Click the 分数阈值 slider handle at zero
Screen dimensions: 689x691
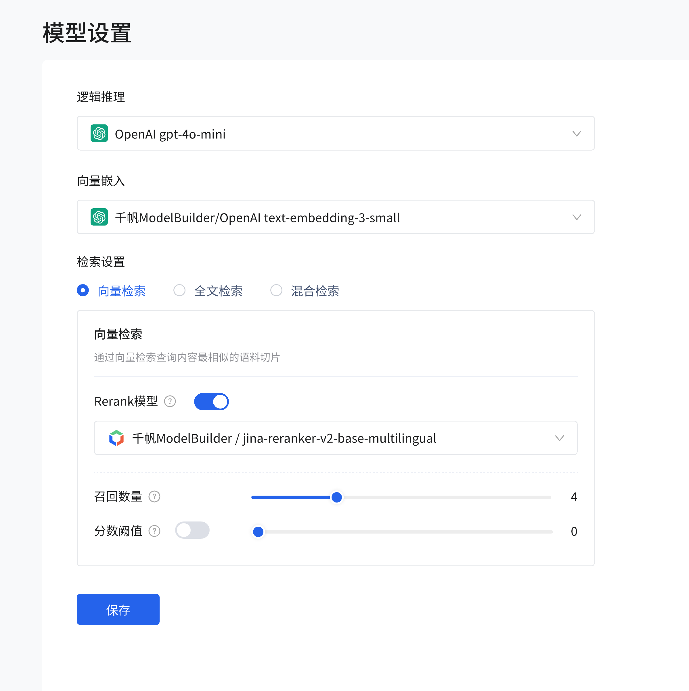click(258, 532)
